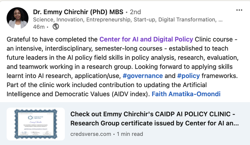Open the three-dot post options menu

(x=239, y=10)
